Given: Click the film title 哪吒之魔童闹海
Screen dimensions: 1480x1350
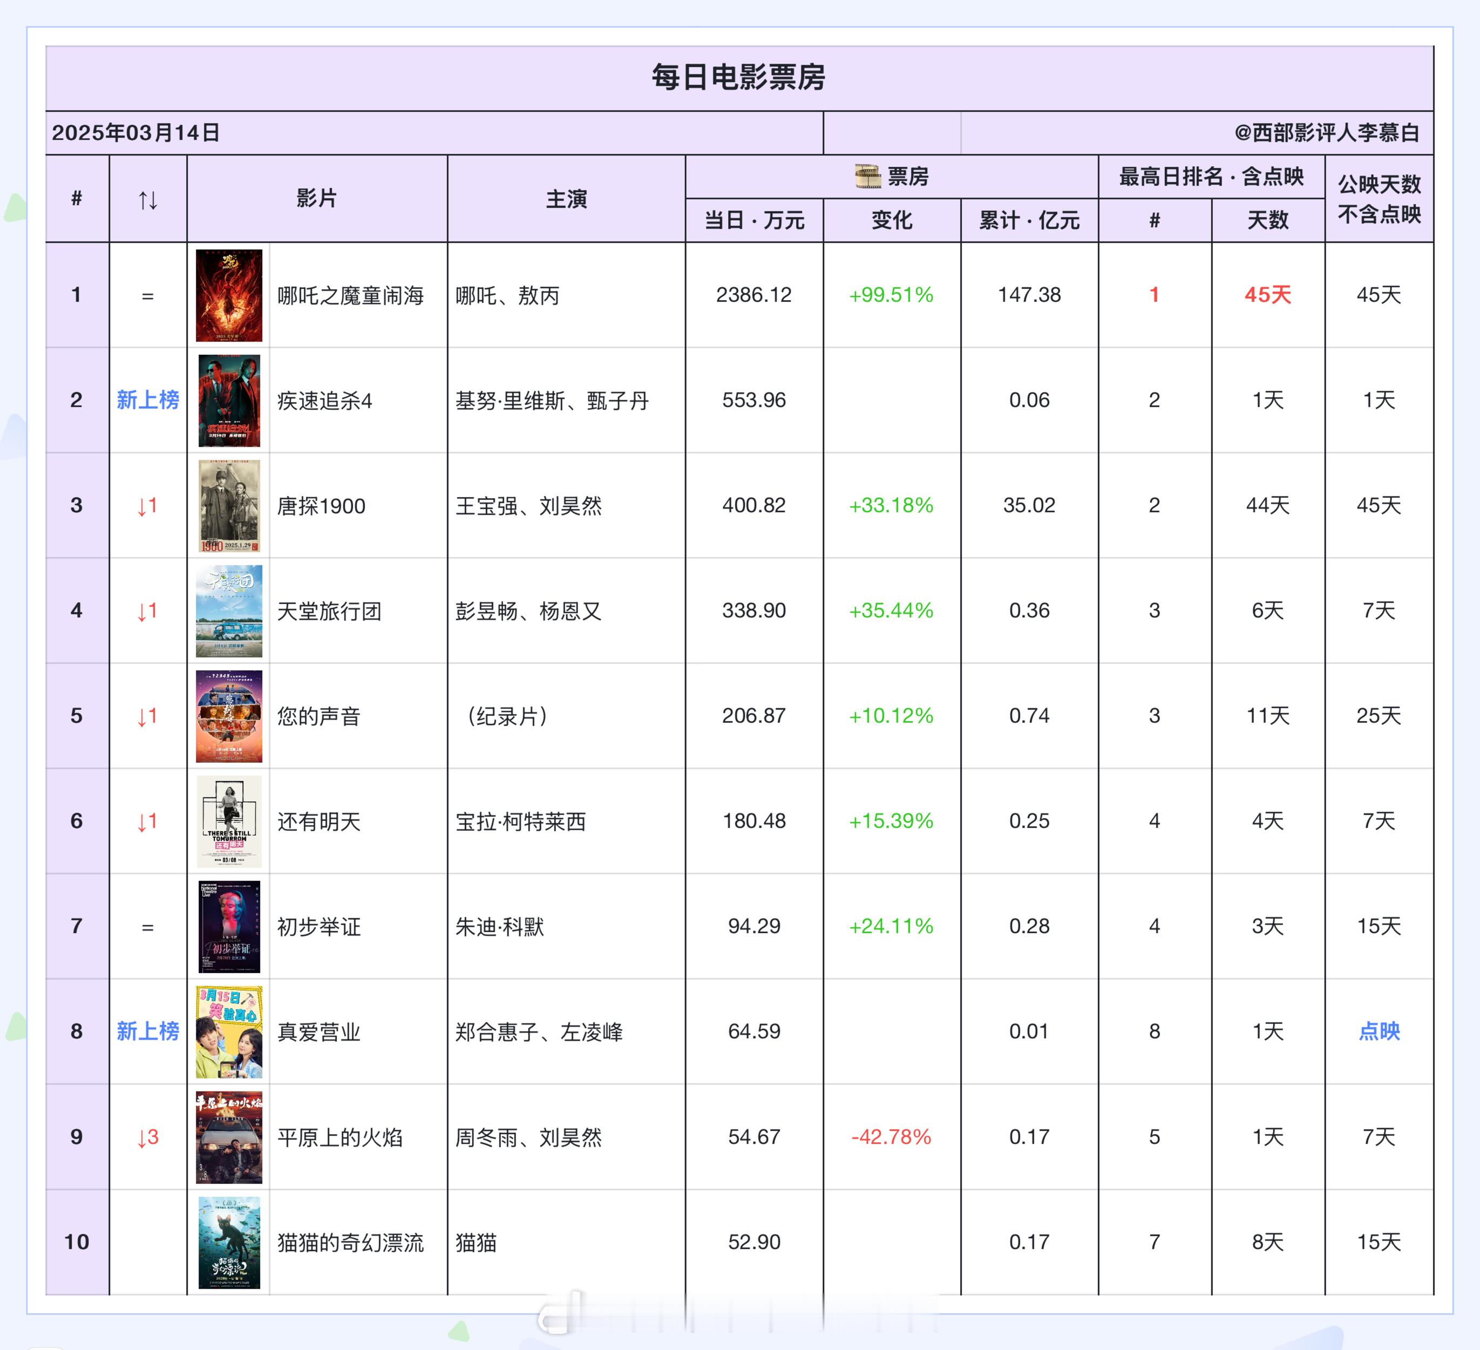Looking at the screenshot, I should click(350, 296).
